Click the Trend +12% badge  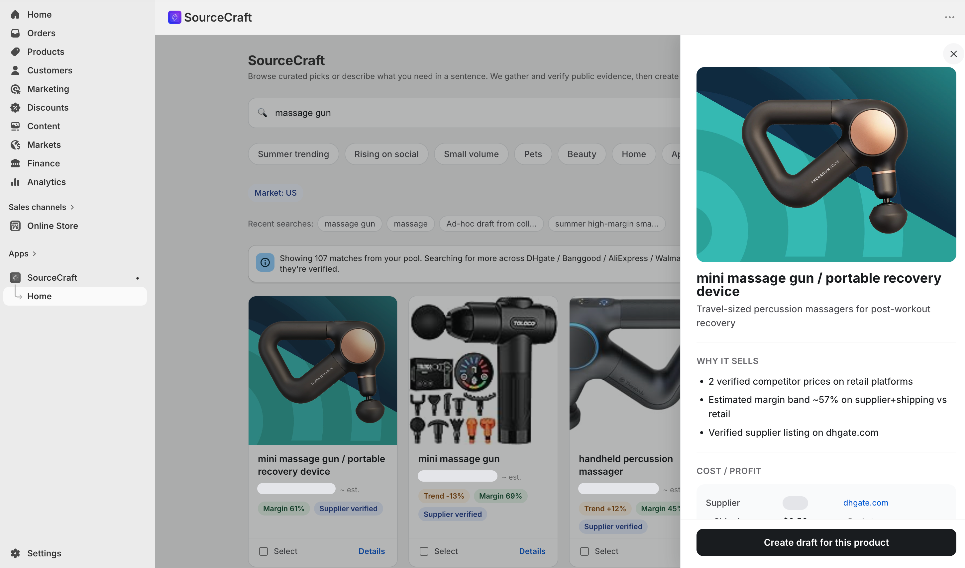[605, 508]
